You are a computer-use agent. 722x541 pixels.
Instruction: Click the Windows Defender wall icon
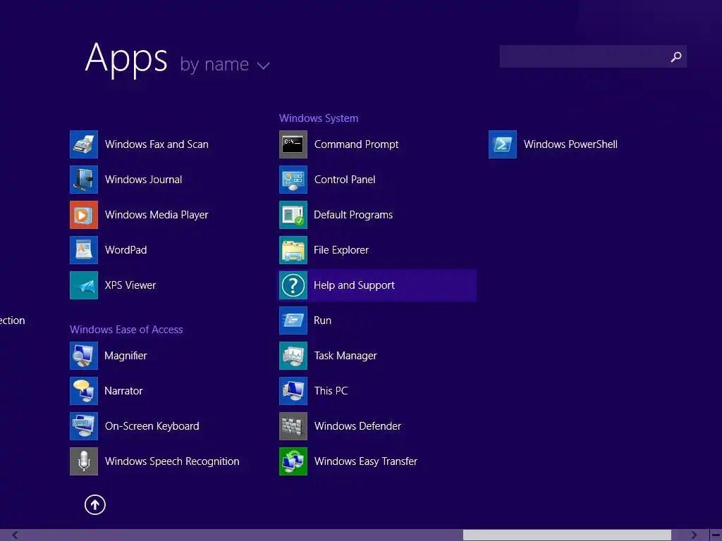(293, 426)
